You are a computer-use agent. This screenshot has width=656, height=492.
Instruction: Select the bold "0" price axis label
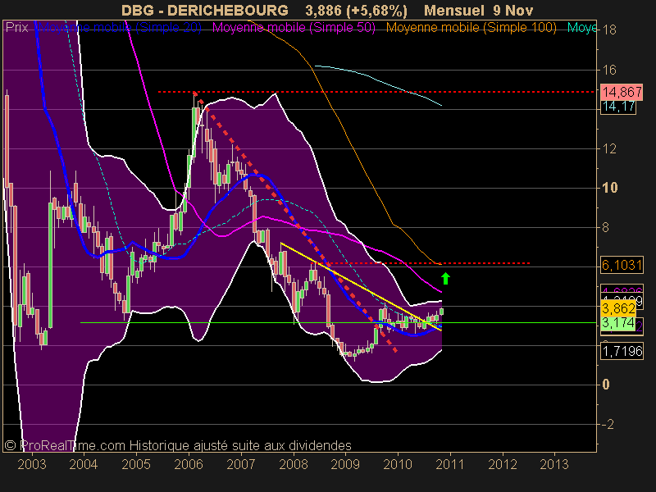click(x=606, y=385)
